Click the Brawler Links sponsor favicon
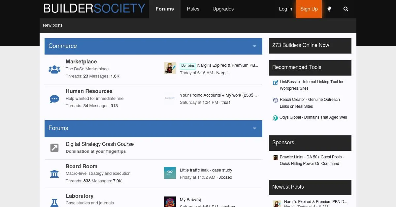 tap(276, 158)
